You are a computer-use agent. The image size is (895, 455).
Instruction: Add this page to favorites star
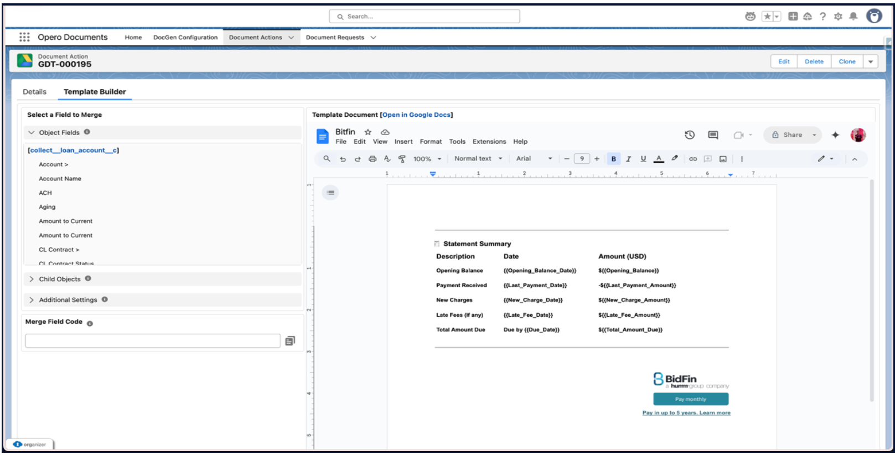767,17
